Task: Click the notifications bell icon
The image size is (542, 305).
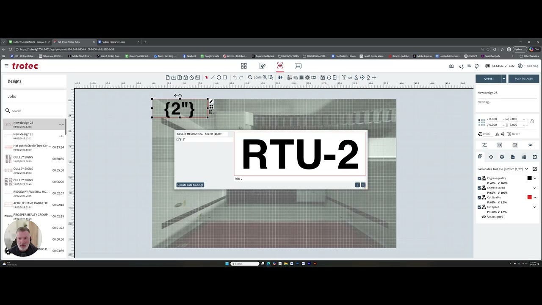Action: (x=477, y=66)
